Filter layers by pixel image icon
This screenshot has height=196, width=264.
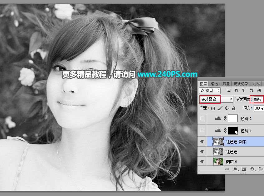coord(229,91)
